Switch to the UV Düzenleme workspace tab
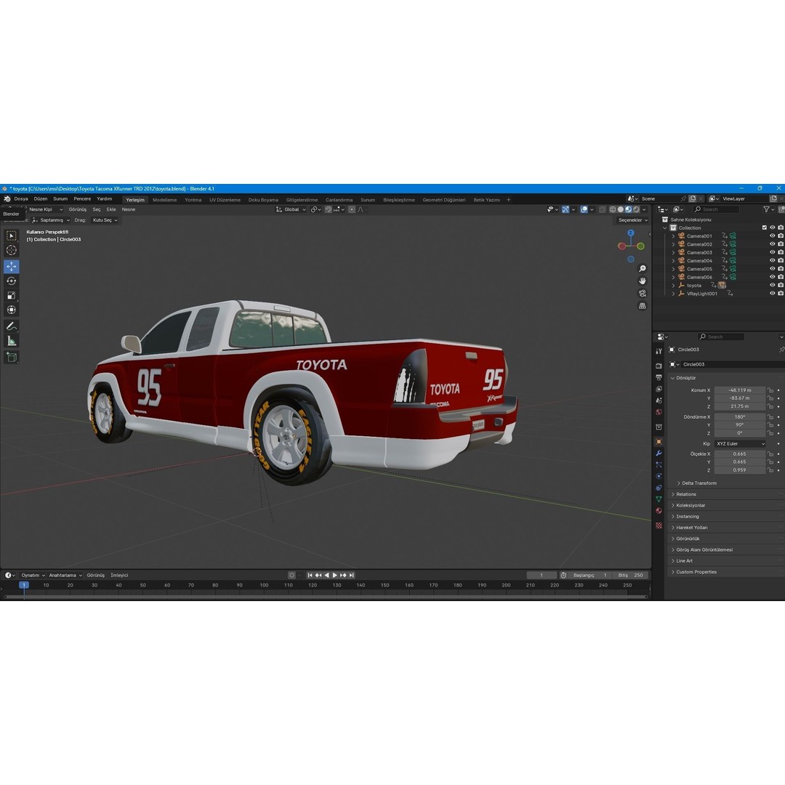Image resolution: width=785 pixels, height=785 pixels. click(x=225, y=200)
